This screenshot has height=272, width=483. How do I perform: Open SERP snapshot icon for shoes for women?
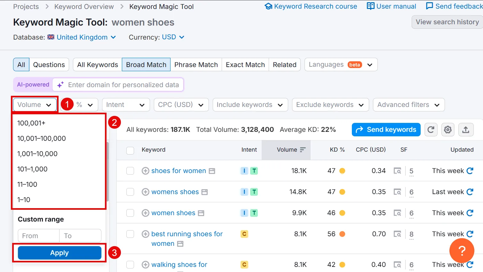(x=397, y=171)
